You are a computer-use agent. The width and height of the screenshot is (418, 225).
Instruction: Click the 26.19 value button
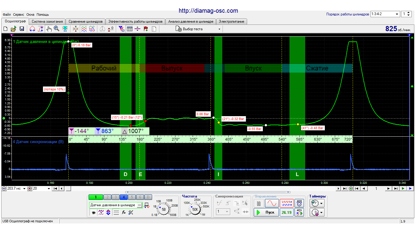click(286, 212)
